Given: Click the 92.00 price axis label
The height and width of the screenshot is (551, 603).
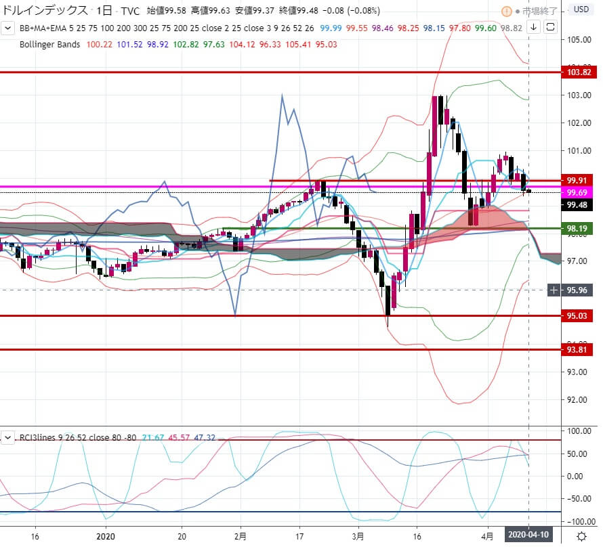Looking at the screenshot, I should [577, 400].
